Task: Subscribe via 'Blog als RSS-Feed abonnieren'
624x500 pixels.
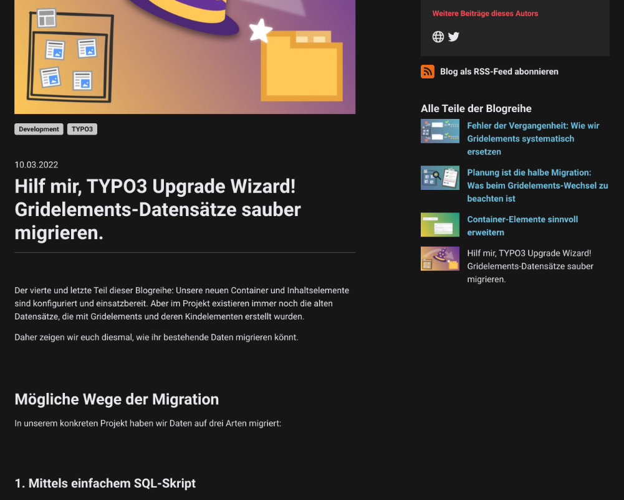Action: coord(499,72)
